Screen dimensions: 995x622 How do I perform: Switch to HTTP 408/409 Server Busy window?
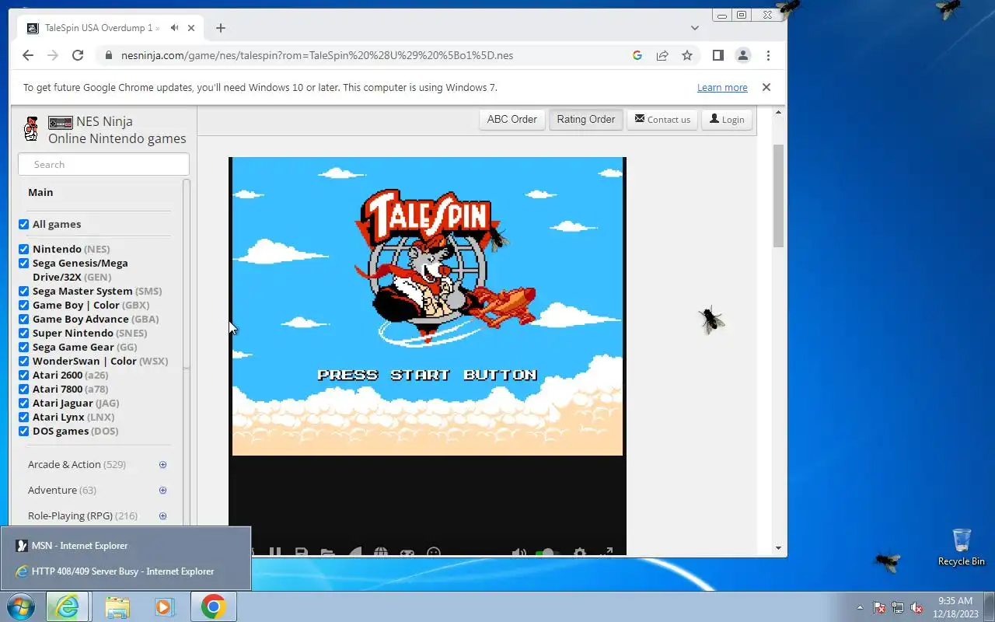(125, 571)
